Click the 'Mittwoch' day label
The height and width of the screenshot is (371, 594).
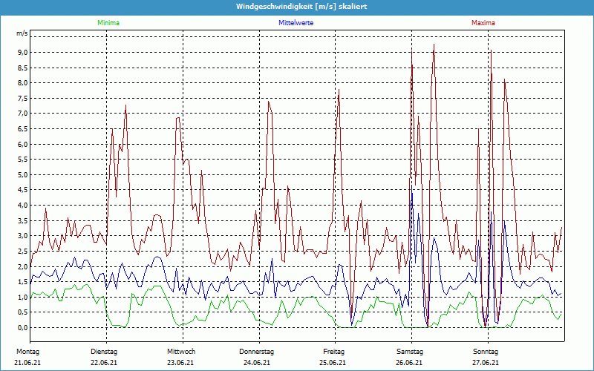click(181, 352)
